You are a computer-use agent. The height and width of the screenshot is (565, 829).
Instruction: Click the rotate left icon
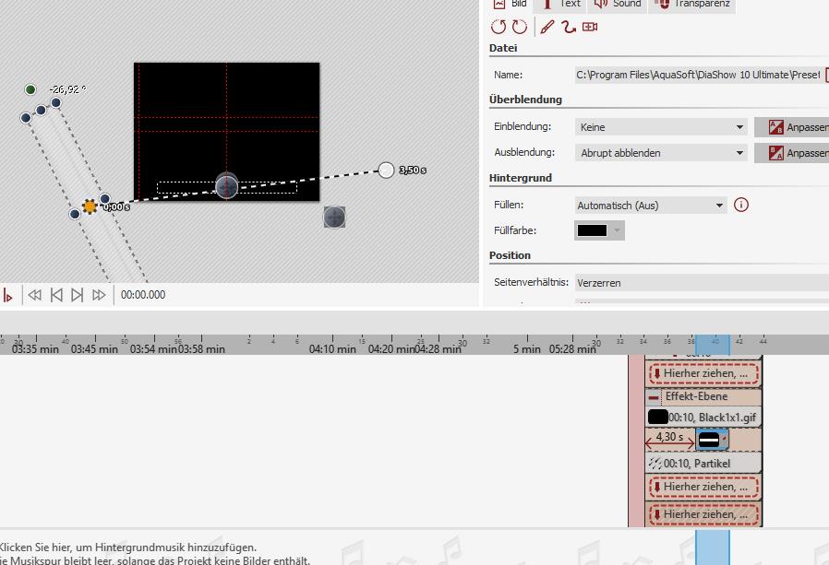499,28
